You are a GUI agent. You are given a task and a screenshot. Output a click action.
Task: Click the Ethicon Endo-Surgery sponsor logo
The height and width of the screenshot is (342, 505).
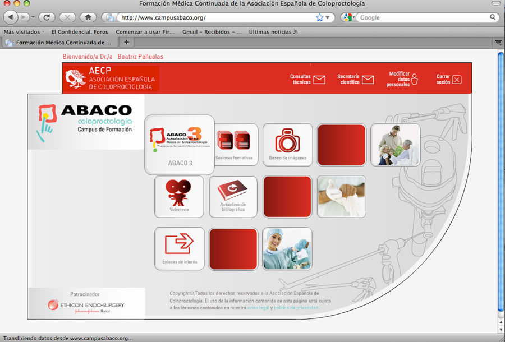(x=86, y=306)
